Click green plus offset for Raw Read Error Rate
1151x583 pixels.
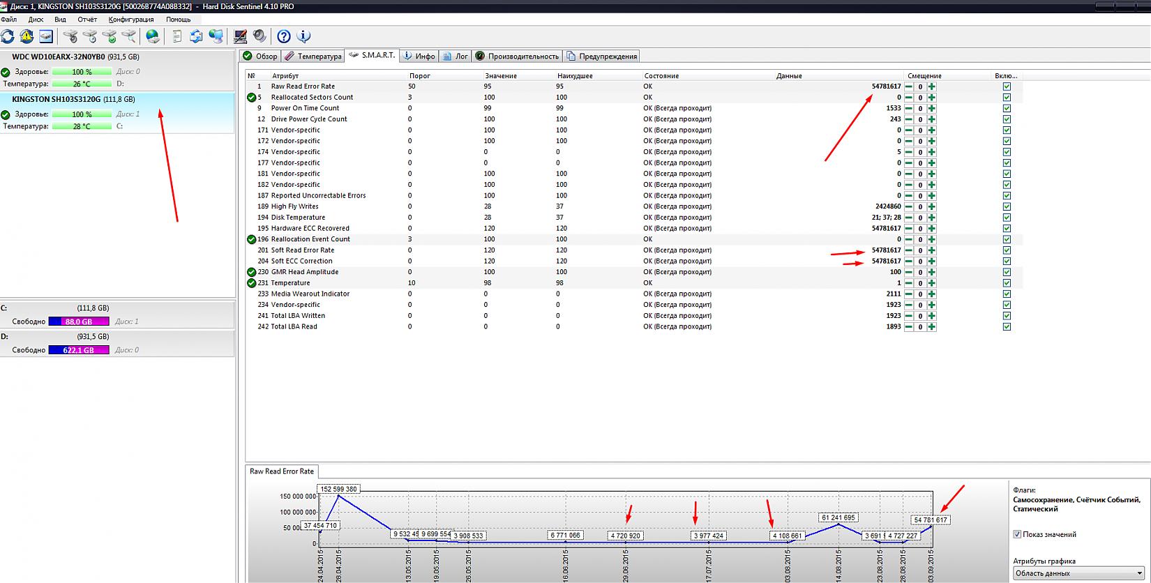[x=932, y=87]
